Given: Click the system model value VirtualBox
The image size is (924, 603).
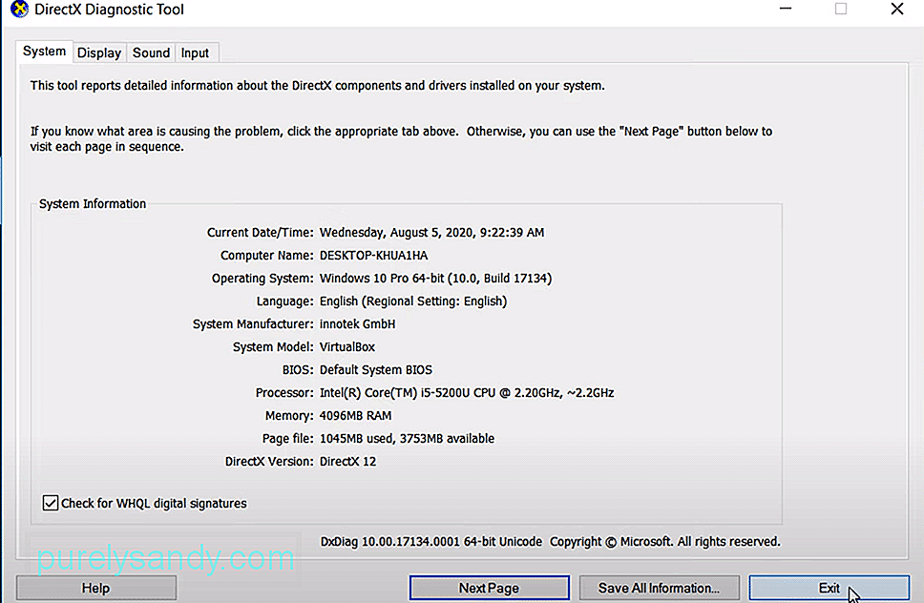Looking at the screenshot, I should point(347,347).
